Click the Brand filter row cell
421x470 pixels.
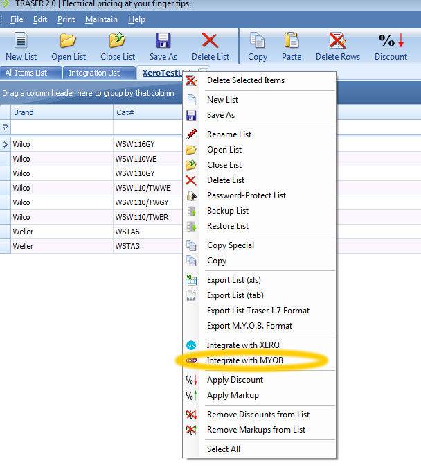point(62,128)
